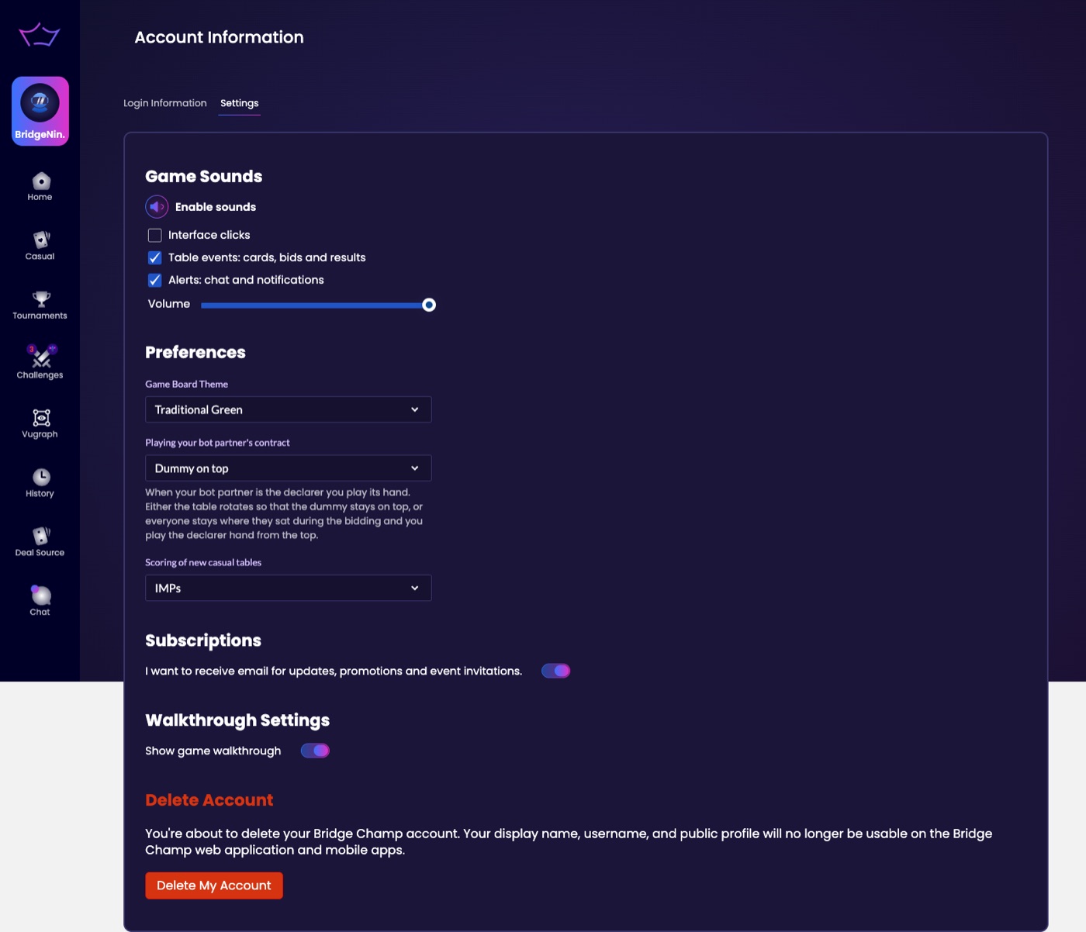Click the Account Information page title
Viewport: 1086px width, 932px height.
220,37
